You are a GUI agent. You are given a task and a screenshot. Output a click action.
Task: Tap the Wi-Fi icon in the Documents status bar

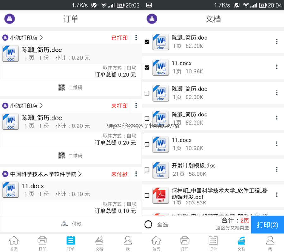246,5
